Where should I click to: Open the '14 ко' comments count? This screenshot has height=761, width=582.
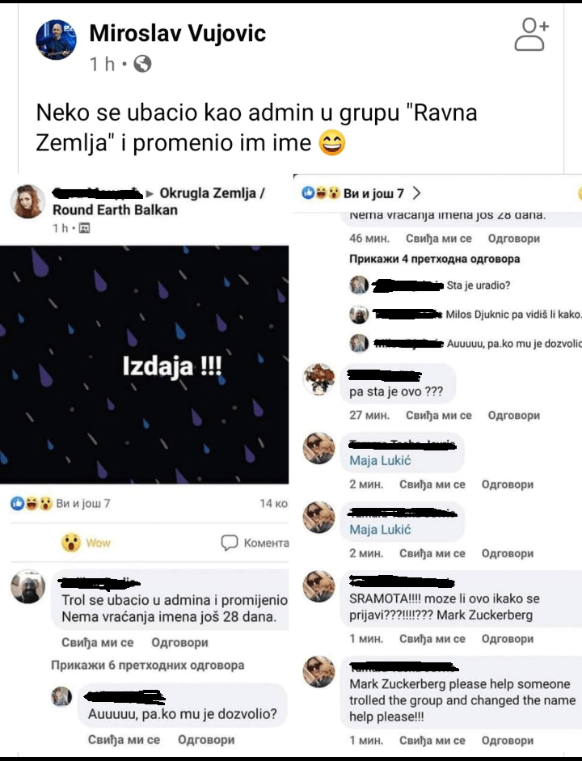[273, 503]
